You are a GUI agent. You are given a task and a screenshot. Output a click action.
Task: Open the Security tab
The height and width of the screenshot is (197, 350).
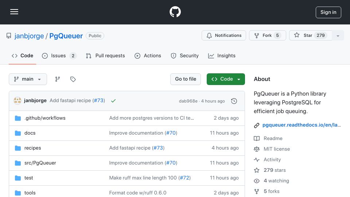(x=184, y=55)
